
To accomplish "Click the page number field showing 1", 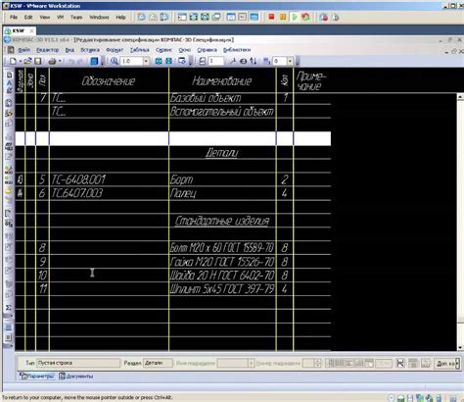I will pyautogui.click(x=216, y=61).
